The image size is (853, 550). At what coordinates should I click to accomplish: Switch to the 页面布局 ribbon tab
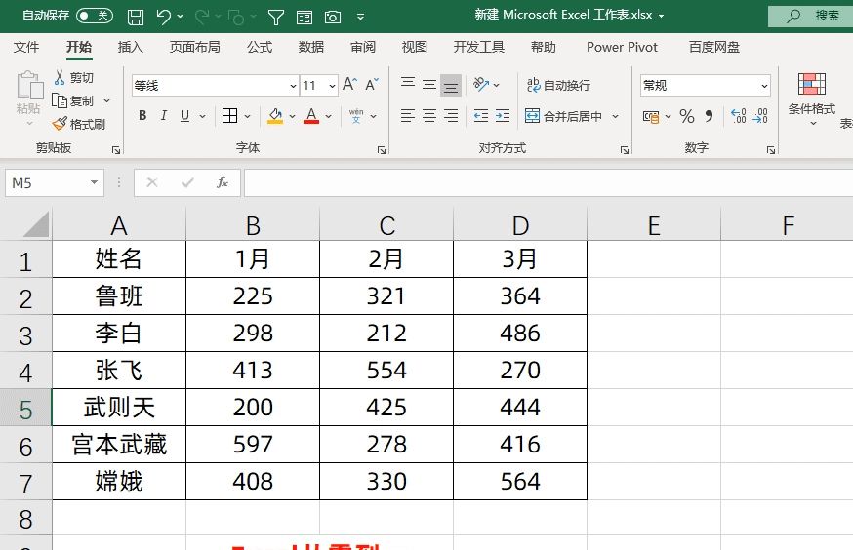(x=195, y=47)
